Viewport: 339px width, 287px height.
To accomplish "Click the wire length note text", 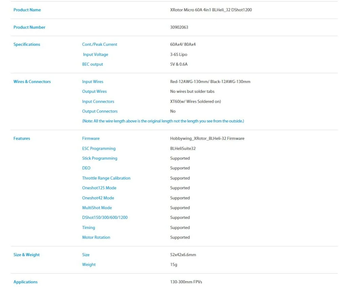I will point(163,121).
